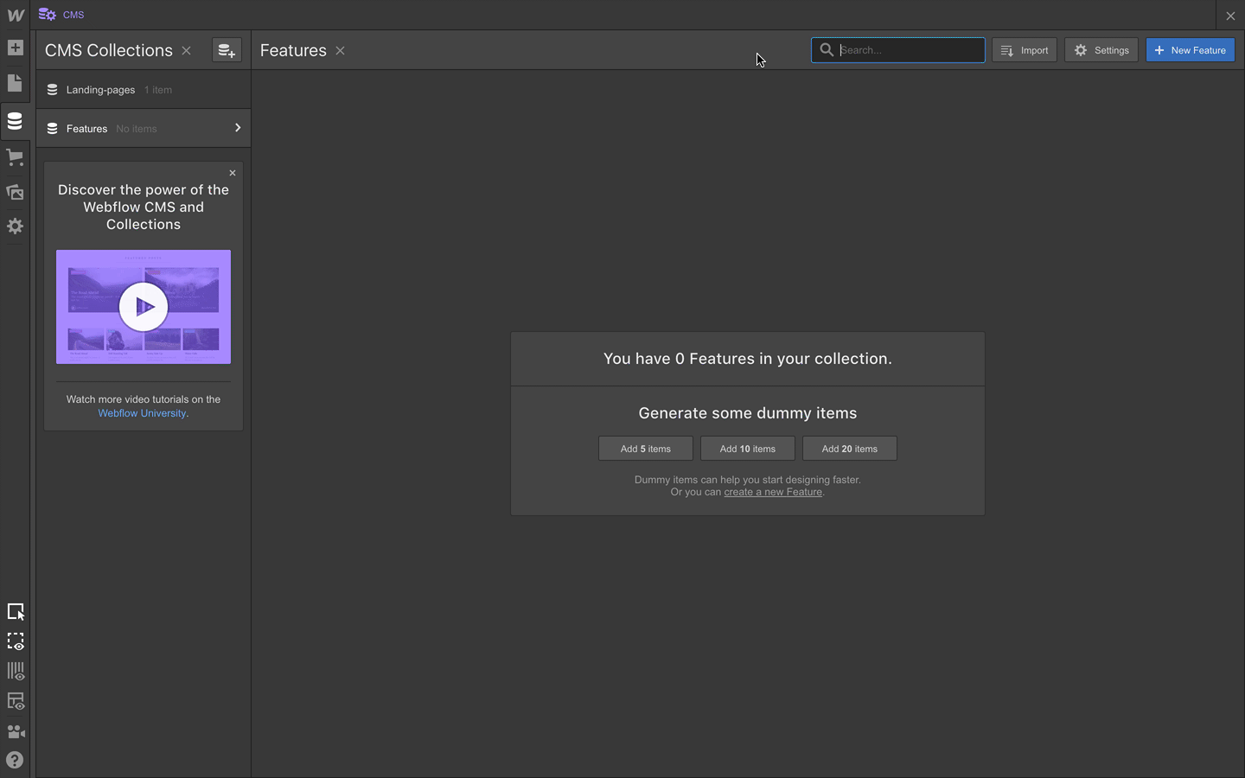Open site Settings gear in left sidebar
Screen dimensions: 1245x778
click(x=15, y=226)
